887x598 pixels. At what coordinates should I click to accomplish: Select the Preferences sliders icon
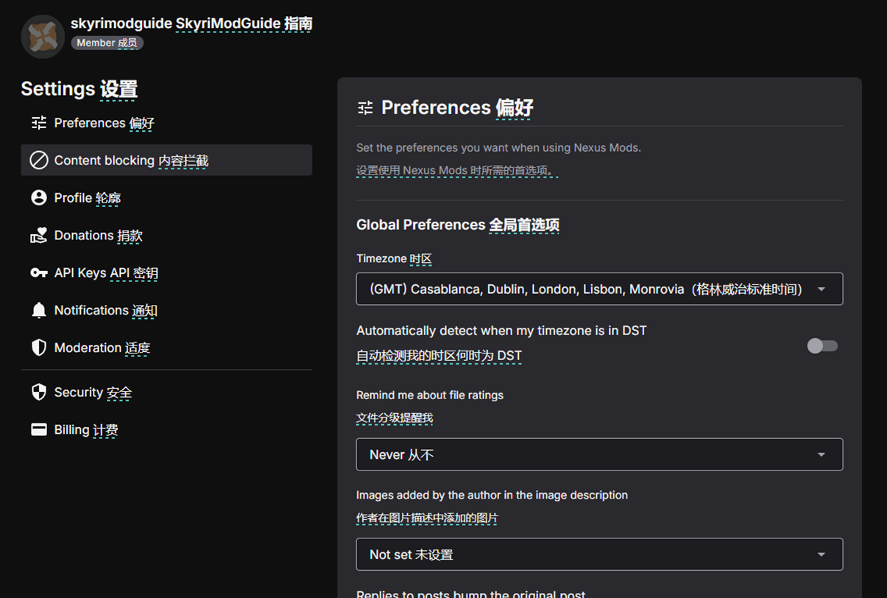tap(39, 123)
